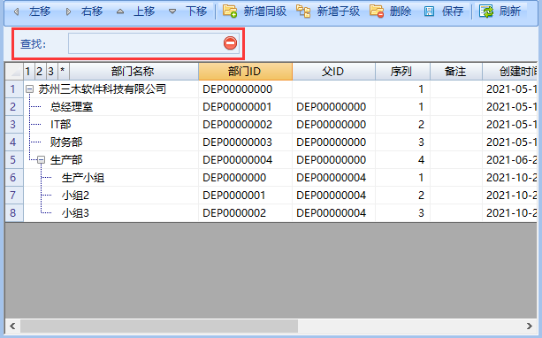Image resolution: width=542 pixels, height=338 pixels.
Task: Click cell DEP00000003 in 部门ID column
Action: coord(245,142)
